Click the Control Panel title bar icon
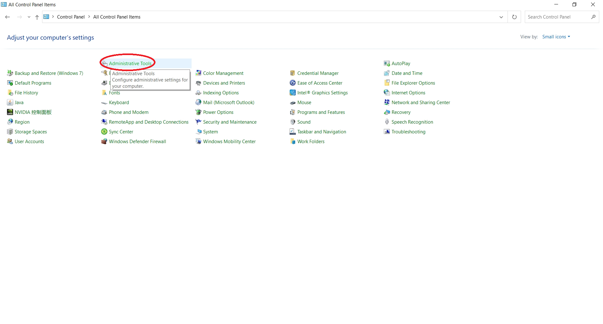The image size is (603, 324). pos(4,4)
